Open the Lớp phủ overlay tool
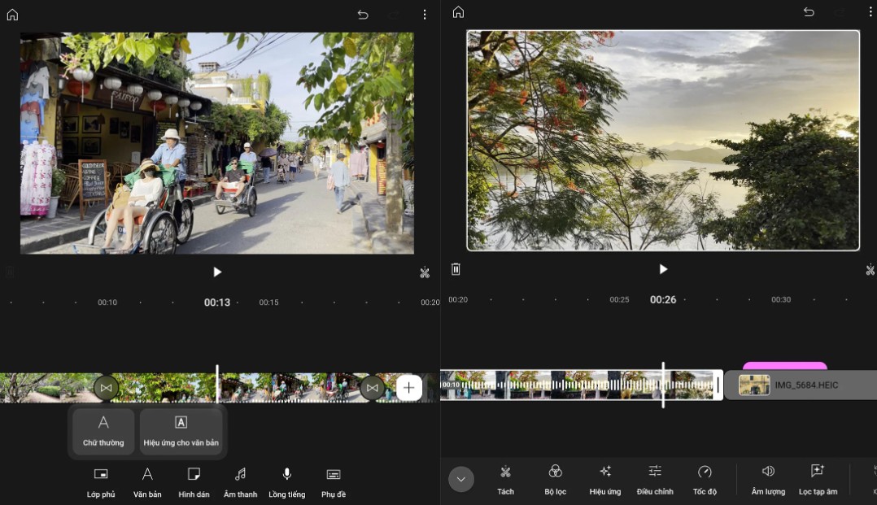This screenshot has height=505, width=877. coord(101,481)
